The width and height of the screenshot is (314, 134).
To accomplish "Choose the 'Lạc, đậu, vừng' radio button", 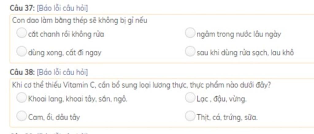I will [190, 98].
